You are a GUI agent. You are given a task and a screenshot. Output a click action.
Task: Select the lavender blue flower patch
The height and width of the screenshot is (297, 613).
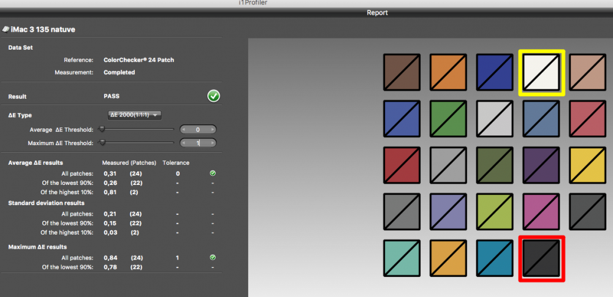(448, 212)
